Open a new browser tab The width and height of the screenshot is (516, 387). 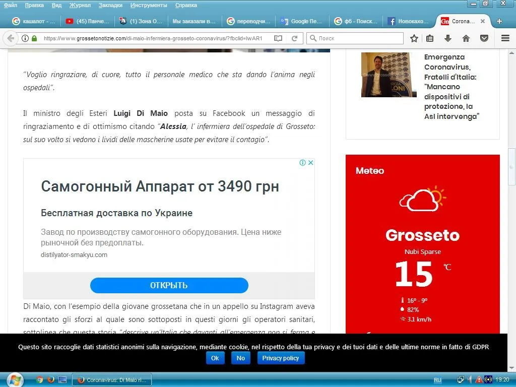499,21
